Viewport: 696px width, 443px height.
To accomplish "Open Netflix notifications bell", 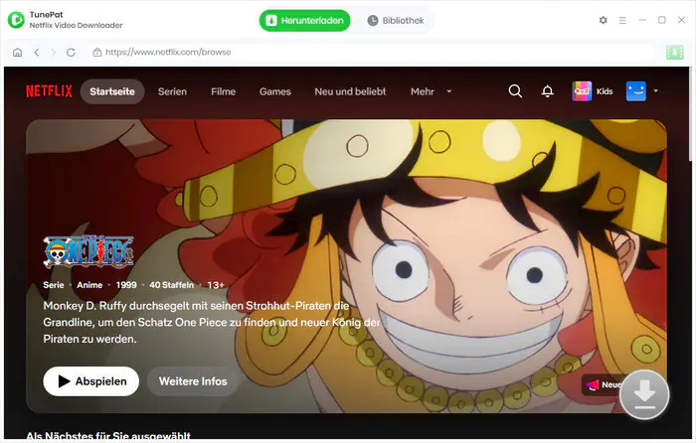I will (547, 91).
